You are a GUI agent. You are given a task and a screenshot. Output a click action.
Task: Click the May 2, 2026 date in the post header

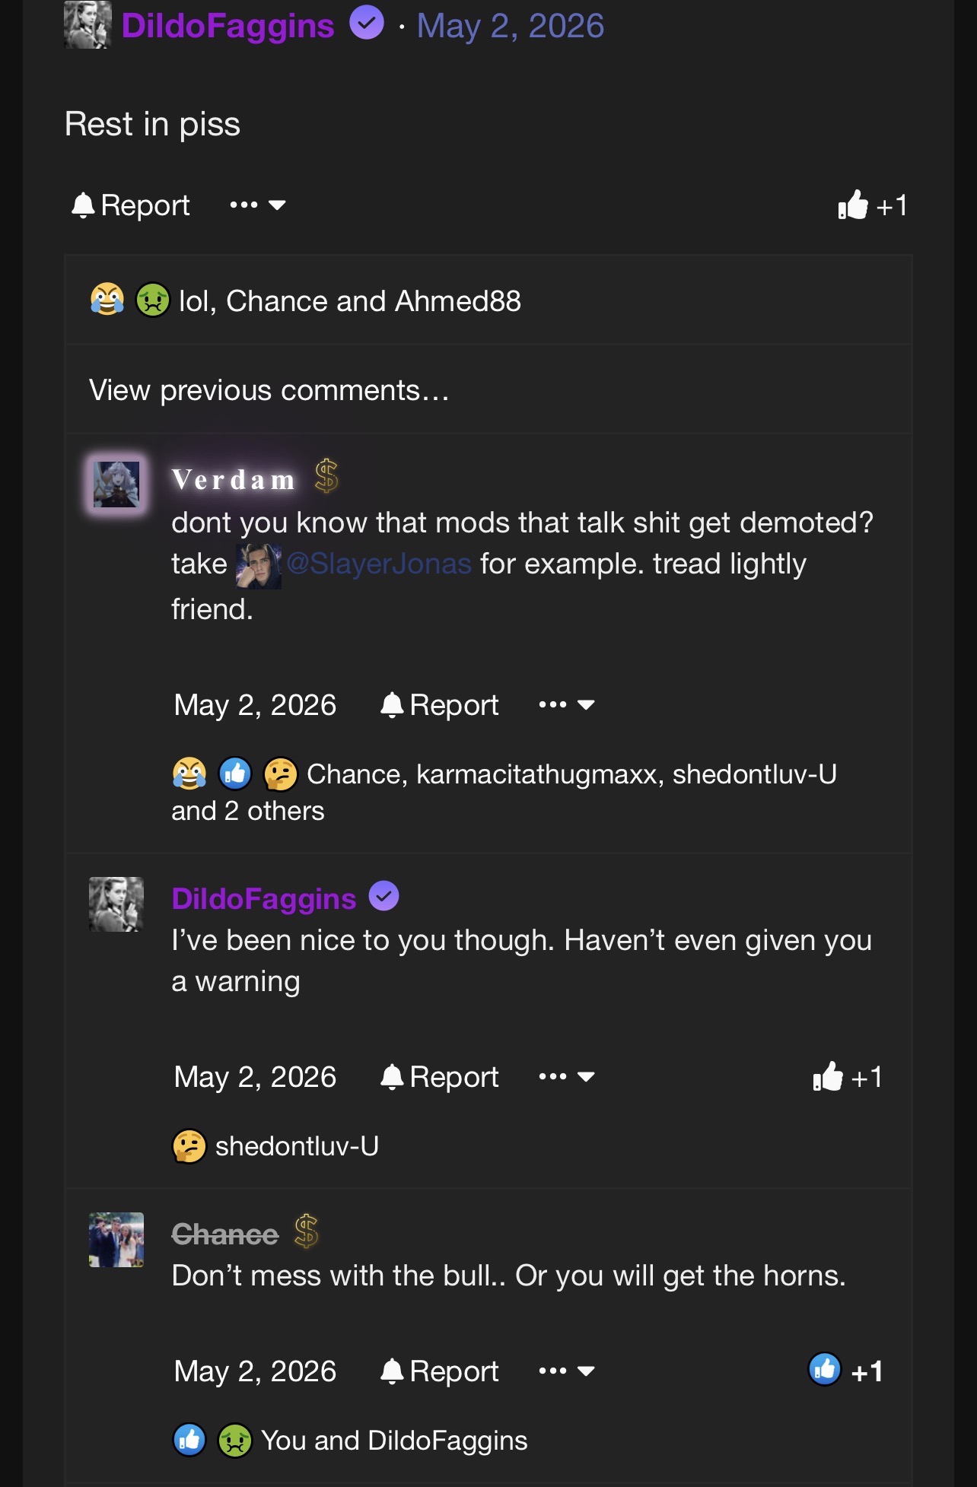[511, 26]
